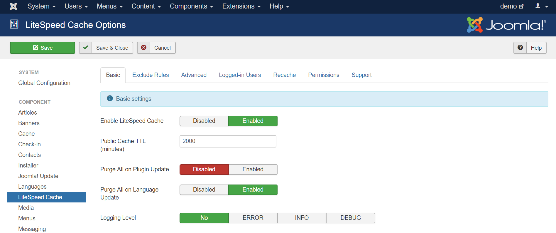Click the Save & Close button

click(x=106, y=48)
